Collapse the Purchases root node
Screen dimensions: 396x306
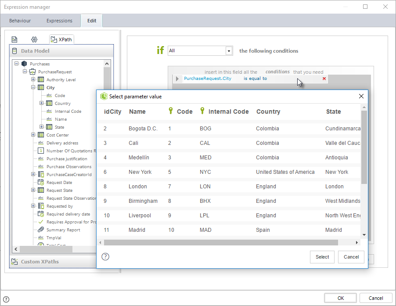tap(16, 64)
